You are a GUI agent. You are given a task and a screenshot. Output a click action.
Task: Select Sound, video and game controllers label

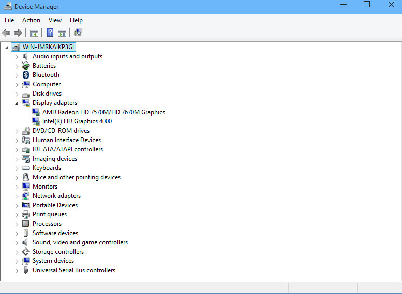click(80, 242)
